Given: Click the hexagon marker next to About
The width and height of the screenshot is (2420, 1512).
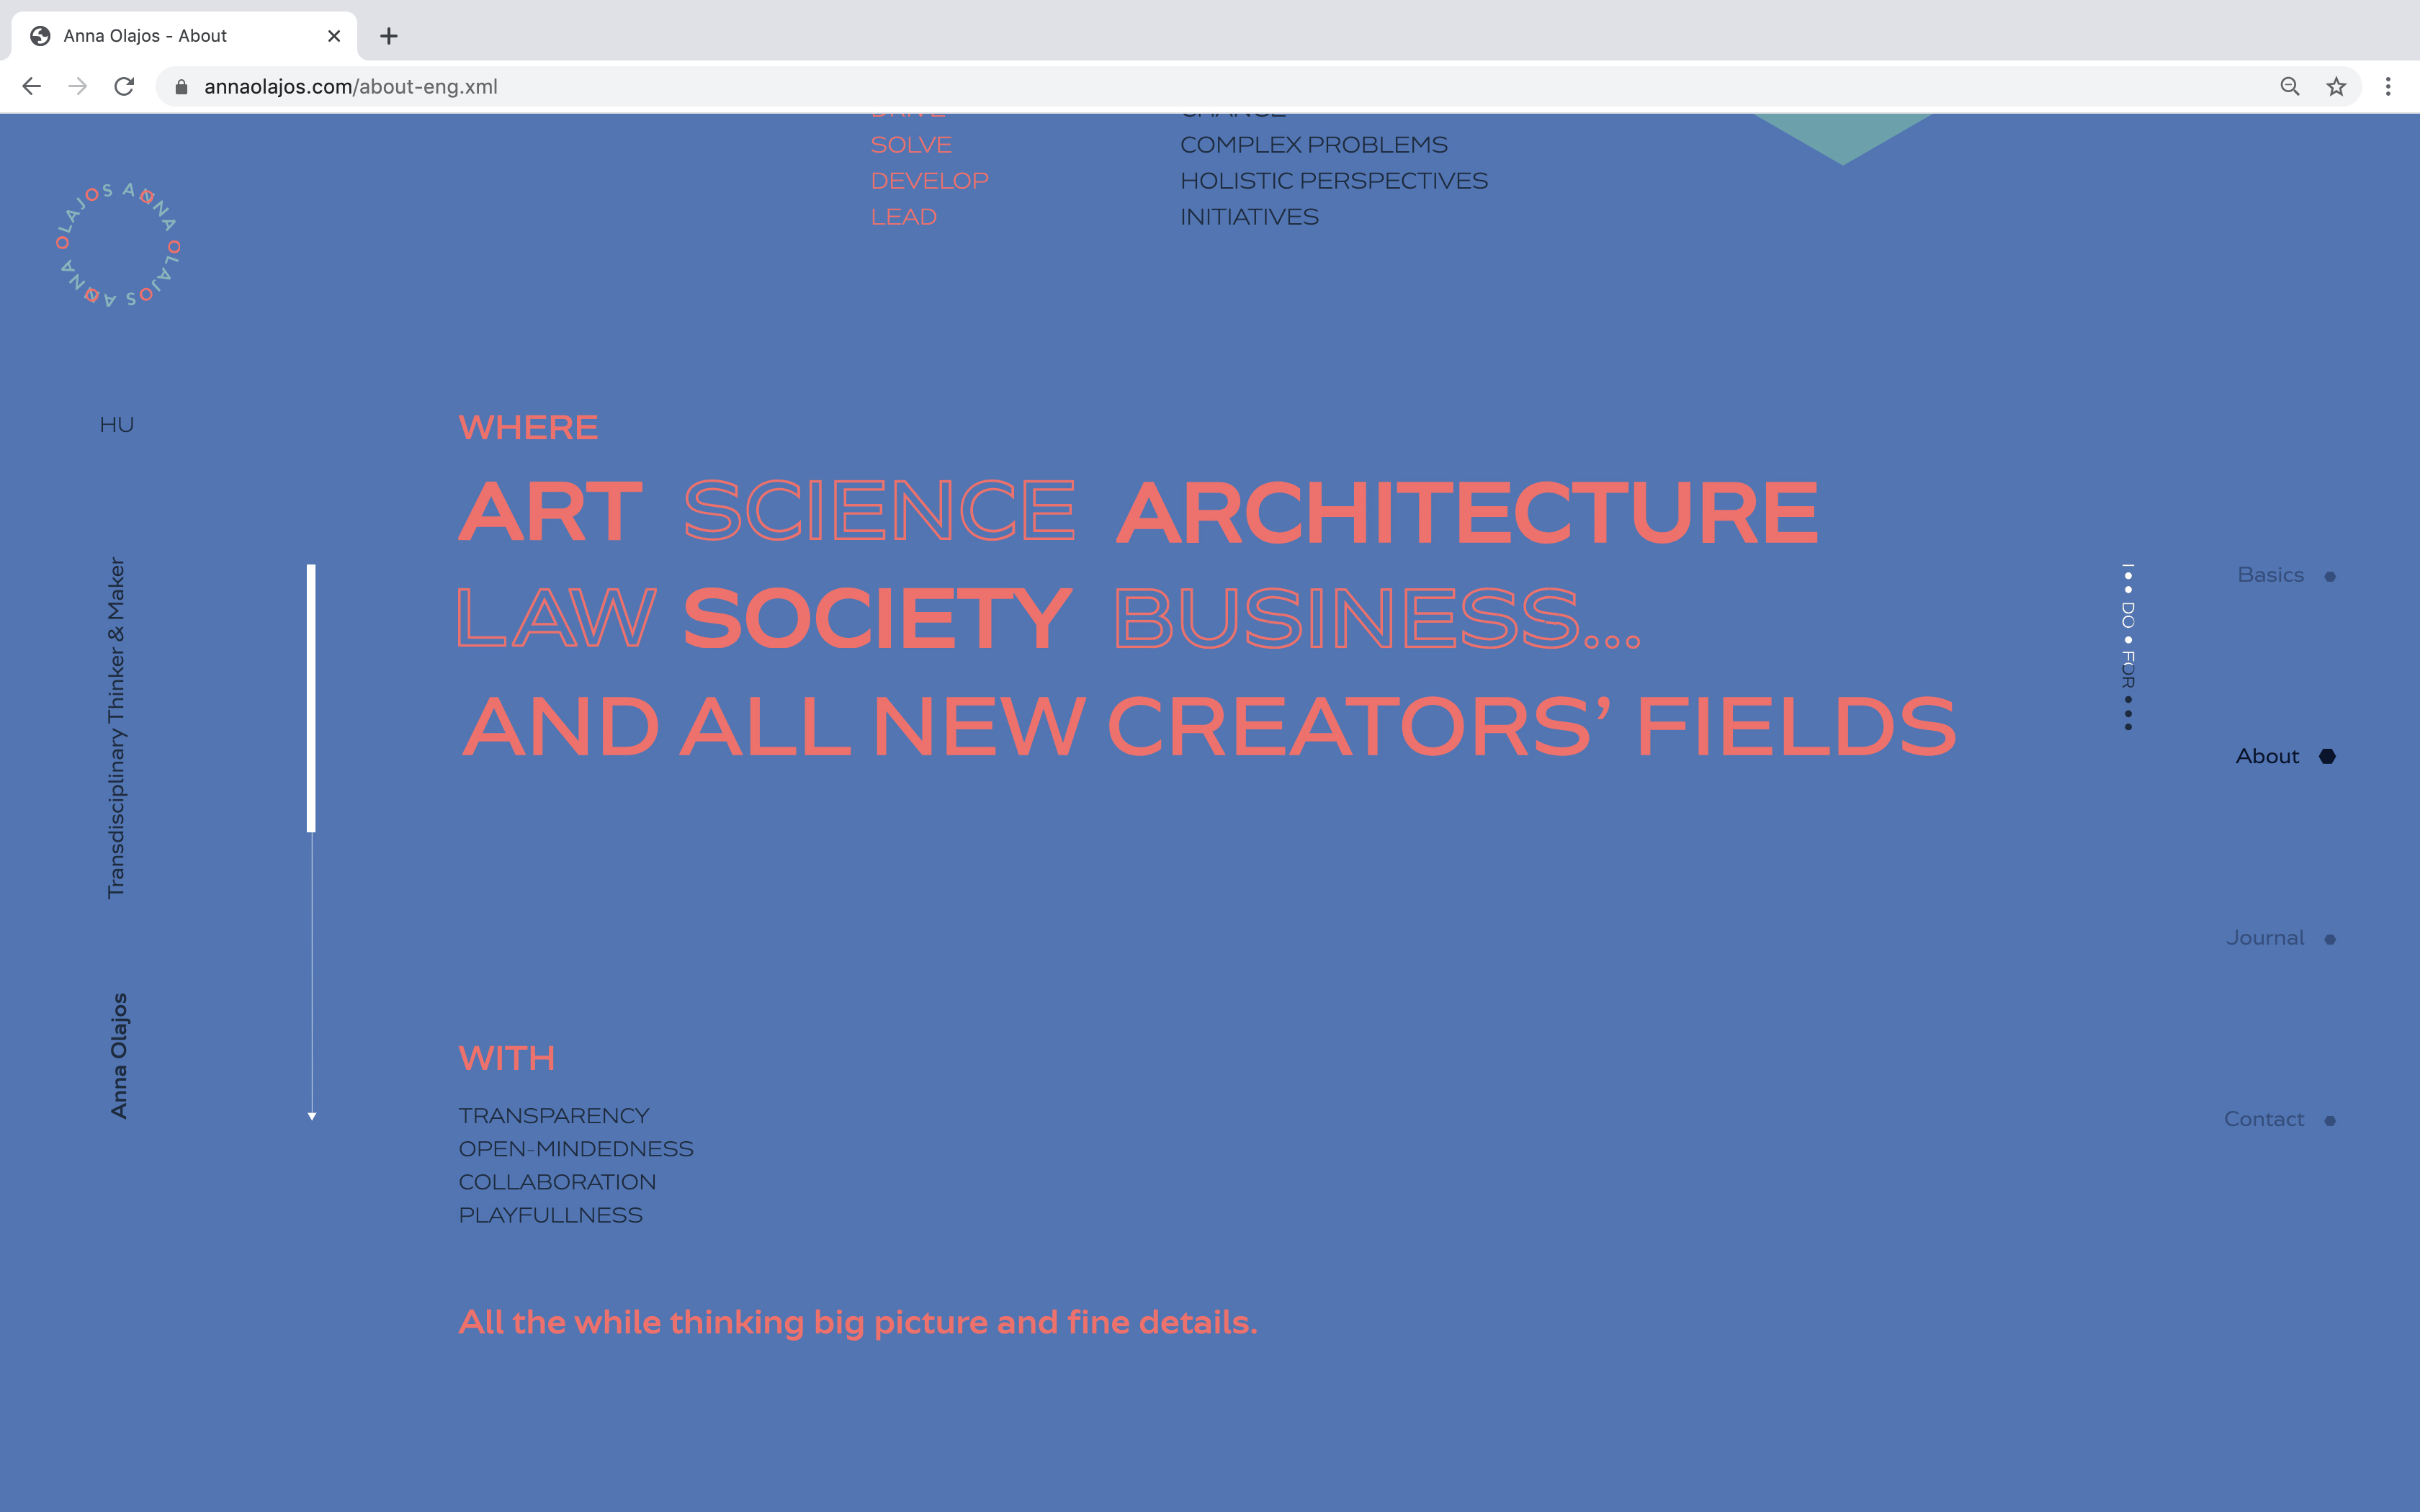Looking at the screenshot, I should point(2327,757).
